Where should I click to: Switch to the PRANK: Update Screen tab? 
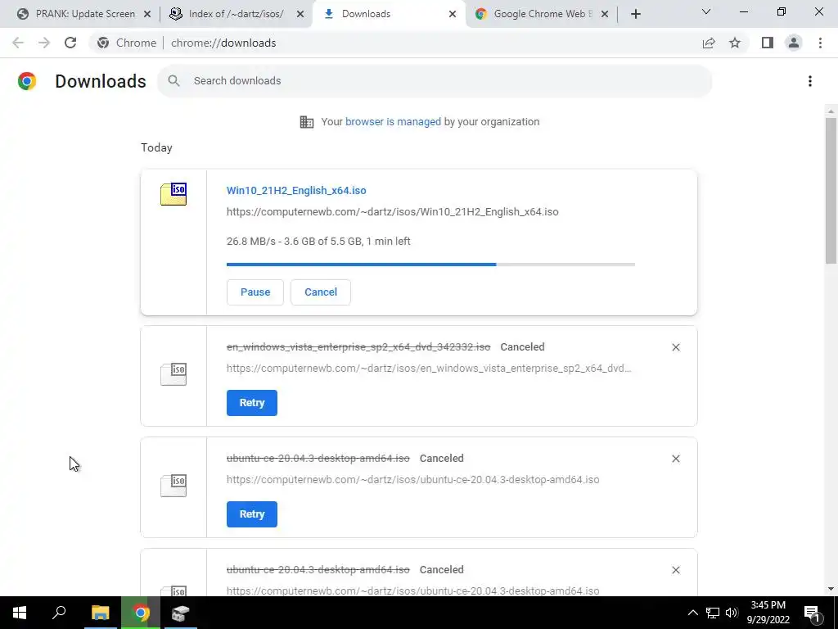click(84, 14)
